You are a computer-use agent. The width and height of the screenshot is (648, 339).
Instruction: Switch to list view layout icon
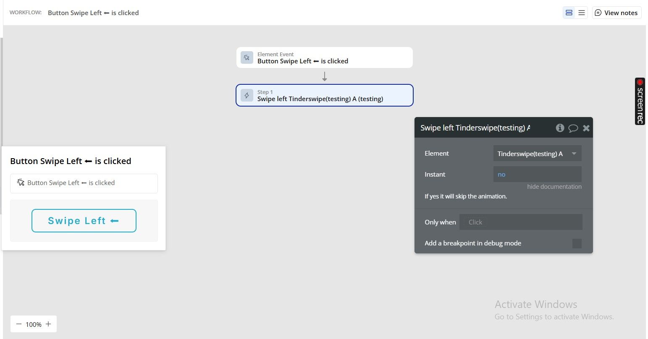coord(582,13)
